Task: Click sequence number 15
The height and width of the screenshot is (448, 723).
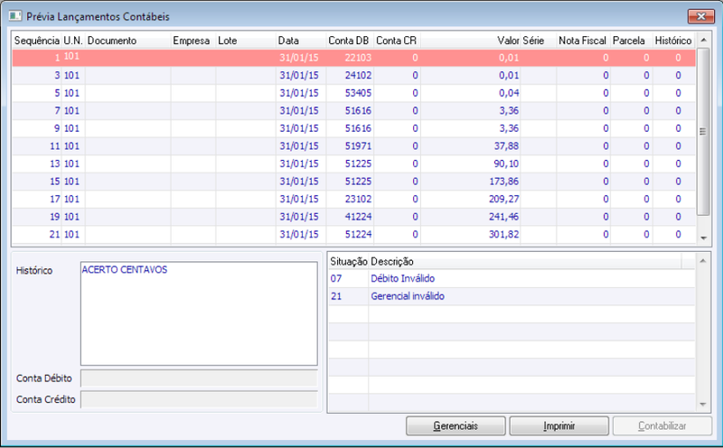Action: click(54, 182)
